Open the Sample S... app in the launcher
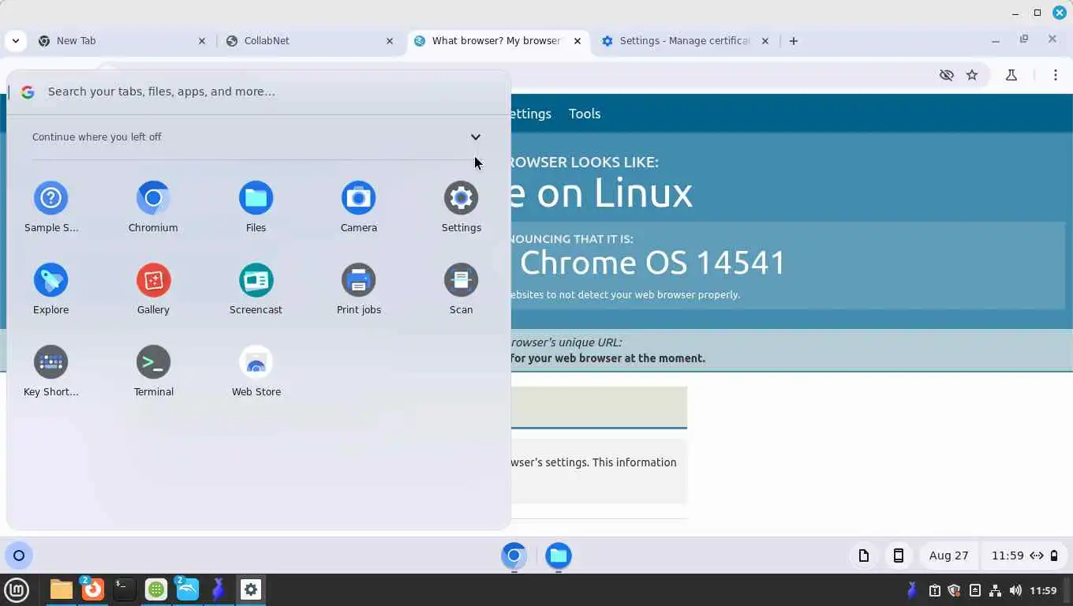The height and width of the screenshot is (606, 1073). [51, 207]
